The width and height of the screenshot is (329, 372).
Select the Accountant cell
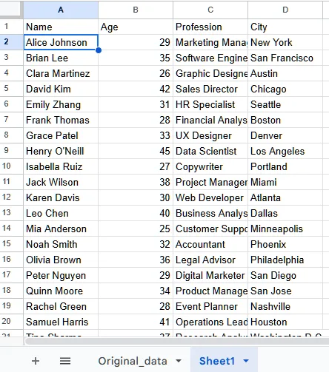210,244
